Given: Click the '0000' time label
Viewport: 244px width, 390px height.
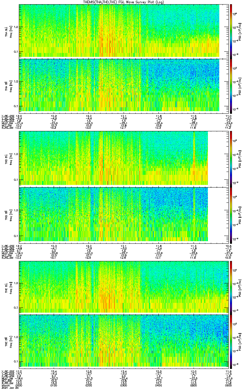Looking at the screenshot, I should 19,385.
